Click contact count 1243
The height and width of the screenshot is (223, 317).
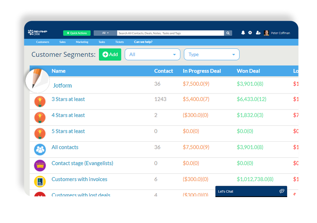[160, 99]
